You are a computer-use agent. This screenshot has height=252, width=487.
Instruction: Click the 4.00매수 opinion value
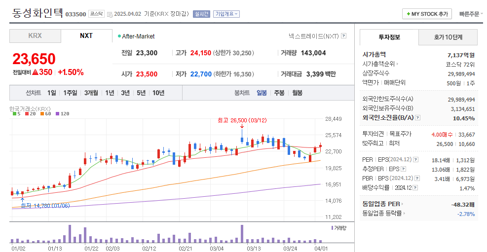442,134
